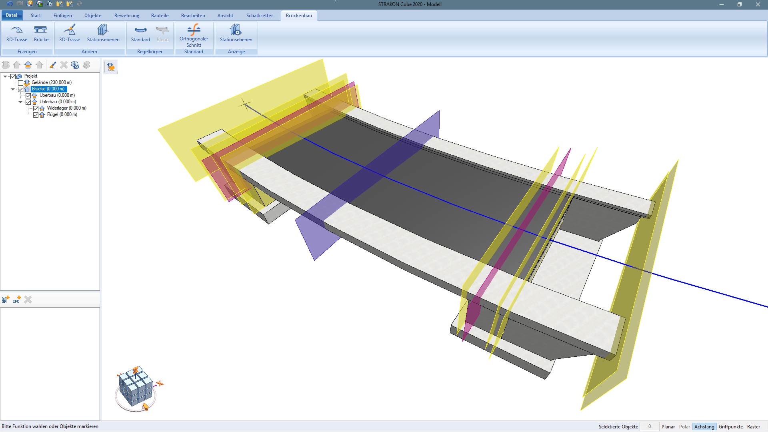
Task: Switch to the Start ribbon tab
Action: point(36,15)
